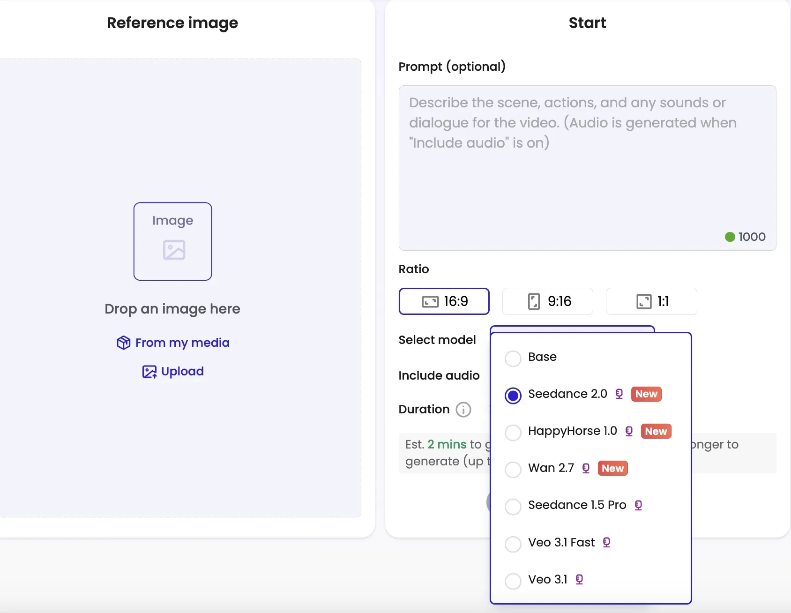Open the Duration info icon
This screenshot has width=791, height=613.
pos(463,410)
